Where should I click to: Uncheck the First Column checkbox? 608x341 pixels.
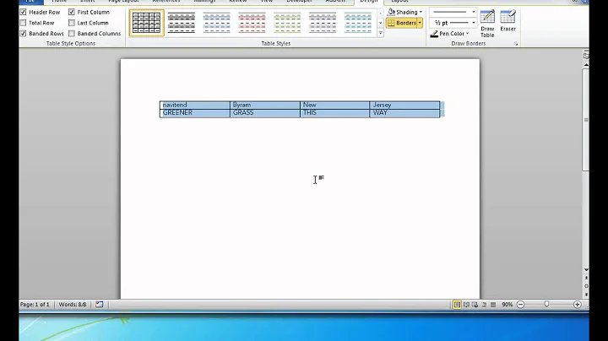[72, 13]
